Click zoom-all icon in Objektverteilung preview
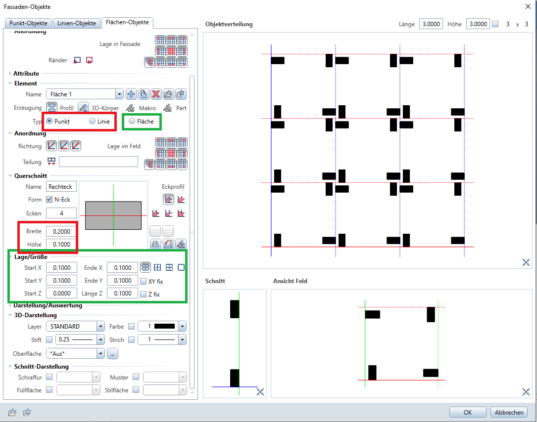The width and height of the screenshot is (537, 422). [x=526, y=262]
